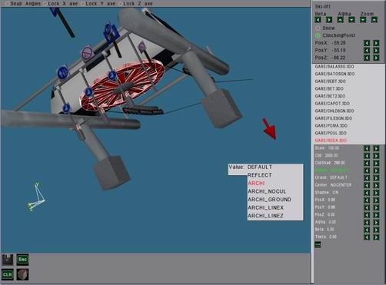Select GARE/CAPOT.3DO in the object list
Viewport: 386px width, 285px height.
332,104
